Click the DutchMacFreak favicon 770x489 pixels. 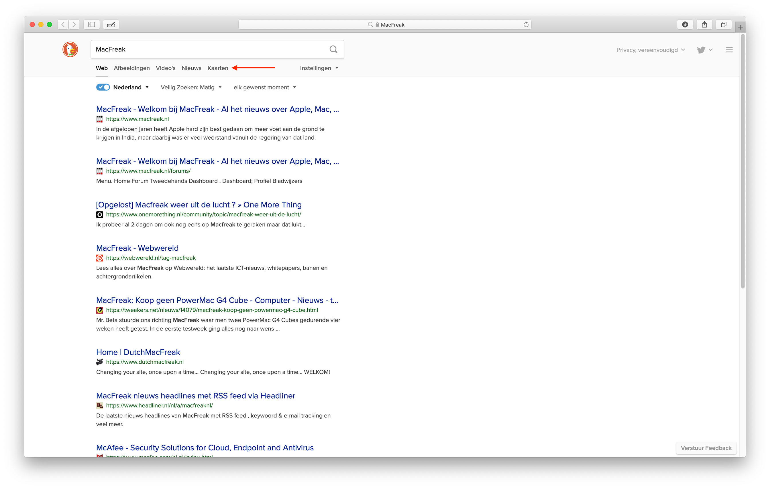(100, 362)
